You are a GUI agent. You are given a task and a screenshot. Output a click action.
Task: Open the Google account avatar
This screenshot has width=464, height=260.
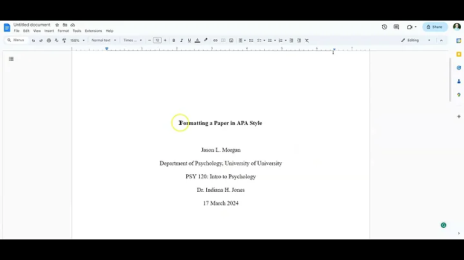[x=457, y=27]
